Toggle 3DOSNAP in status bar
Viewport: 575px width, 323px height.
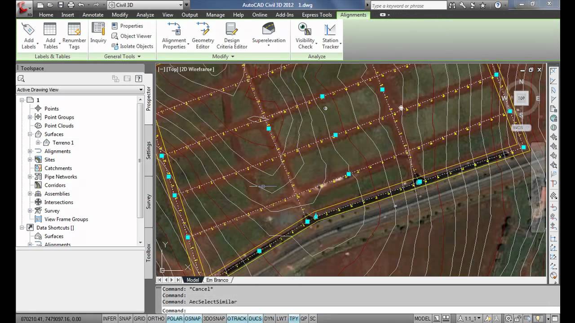(214, 319)
